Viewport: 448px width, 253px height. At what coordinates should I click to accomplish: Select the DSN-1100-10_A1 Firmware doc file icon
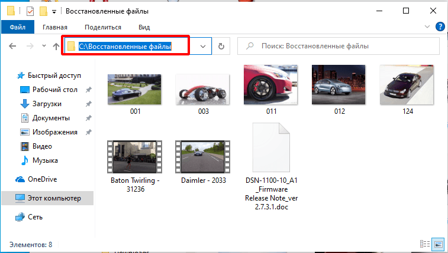click(x=271, y=147)
